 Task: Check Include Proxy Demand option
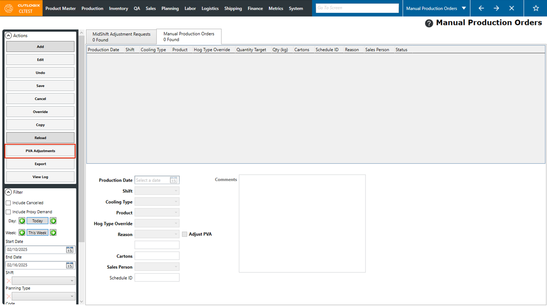click(x=8, y=212)
